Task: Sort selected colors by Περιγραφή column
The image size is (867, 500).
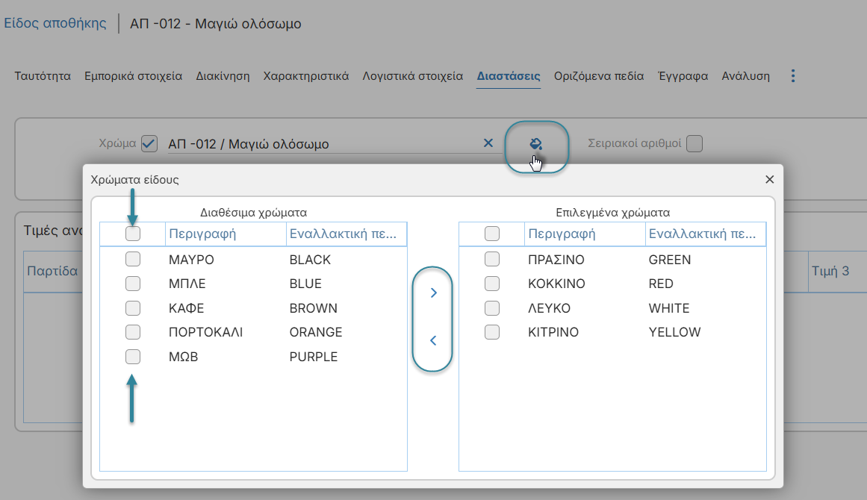Action: tap(585, 234)
